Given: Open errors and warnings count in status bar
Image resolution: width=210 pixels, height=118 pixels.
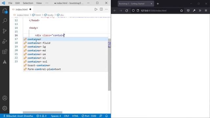Looking at the screenshot, I should pos(41,116).
